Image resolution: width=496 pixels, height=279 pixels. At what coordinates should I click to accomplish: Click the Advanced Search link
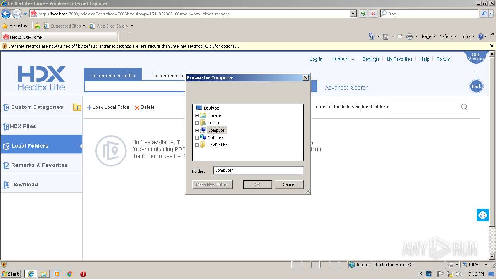click(346, 88)
